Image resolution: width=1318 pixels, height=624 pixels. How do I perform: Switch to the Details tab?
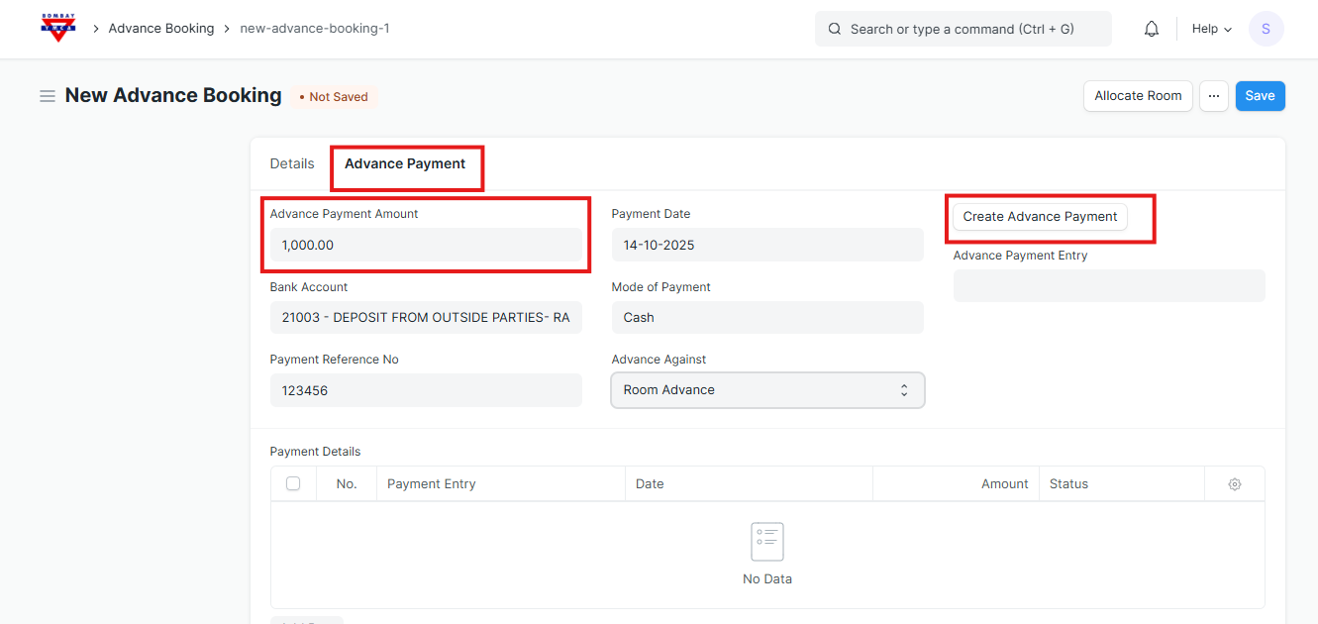(x=292, y=164)
